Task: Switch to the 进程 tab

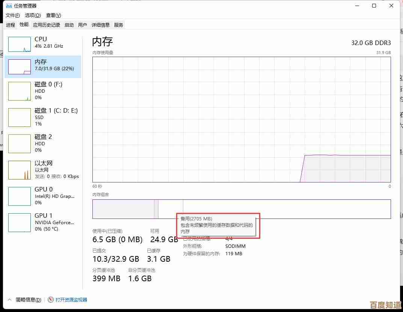Action: (11, 25)
